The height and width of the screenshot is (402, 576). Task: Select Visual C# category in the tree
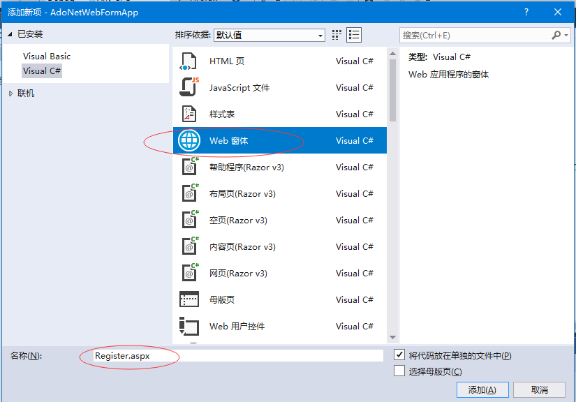[x=42, y=71]
